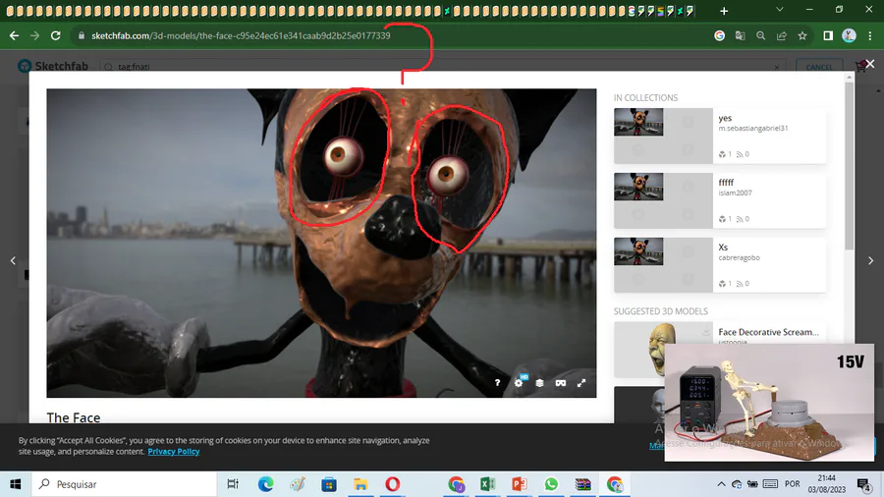The width and height of the screenshot is (884, 497).
Task: Open a new browser tab
Action: (x=724, y=11)
